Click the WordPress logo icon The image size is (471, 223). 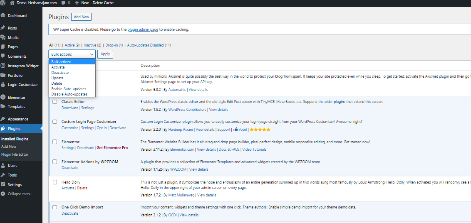(2, 2)
